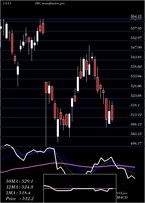
Task: Click the 12MA : 524.3 readout
Action: pyautogui.click(x=19, y=187)
